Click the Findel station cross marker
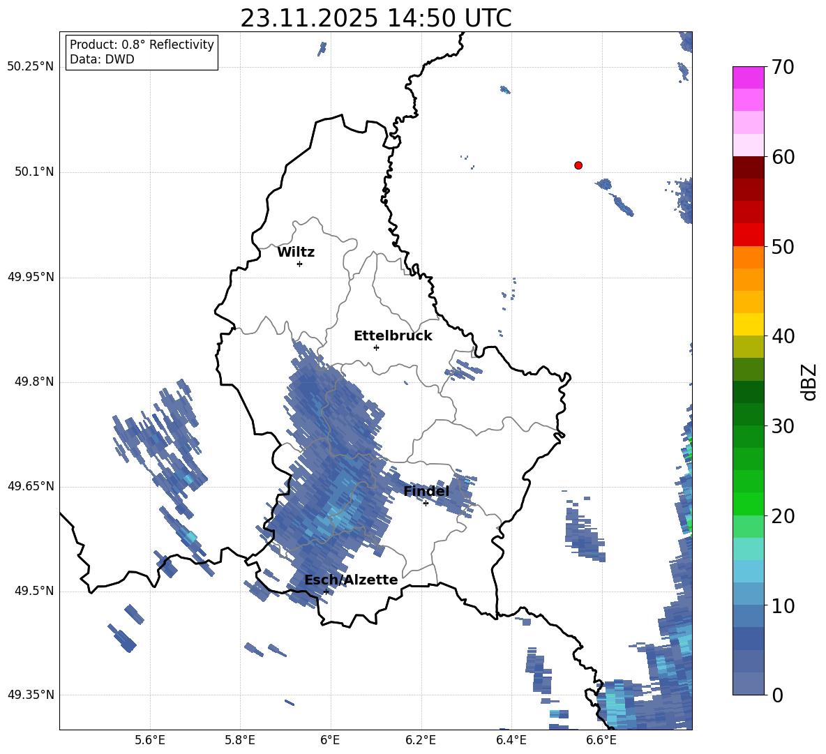The width and height of the screenshot is (826, 754). pyautogui.click(x=426, y=504)
